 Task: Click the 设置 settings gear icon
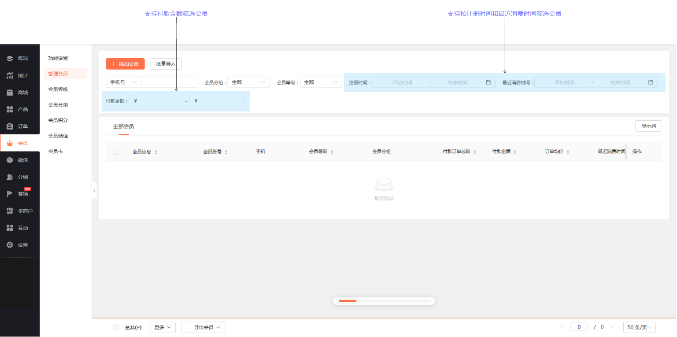click(x=10, y=245)
